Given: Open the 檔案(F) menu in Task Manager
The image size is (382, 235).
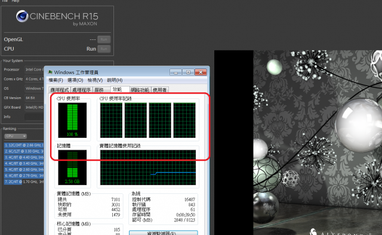Looking at the screenshot, I should 56,80.
